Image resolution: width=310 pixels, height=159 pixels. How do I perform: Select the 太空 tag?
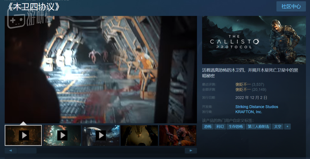(278, 127)
